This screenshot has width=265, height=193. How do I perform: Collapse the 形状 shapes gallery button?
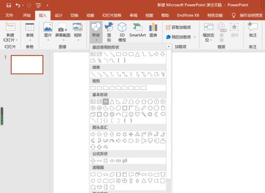click(96, 32)
